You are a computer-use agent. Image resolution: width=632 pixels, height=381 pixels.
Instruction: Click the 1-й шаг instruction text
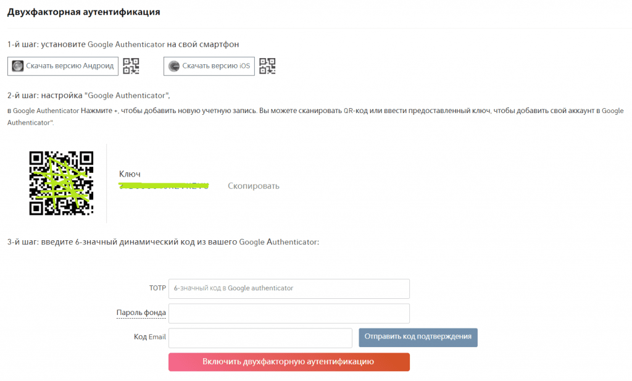click(x=123, y=44)
